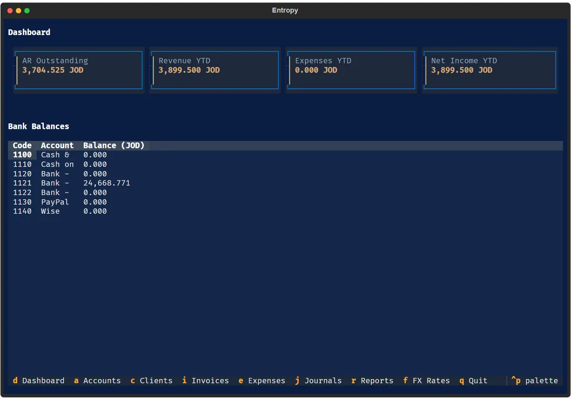Image resolution: width=571 pixels, height=400 pixels.
Task: Select the Net Income YTD card
Action: point(490,70)
